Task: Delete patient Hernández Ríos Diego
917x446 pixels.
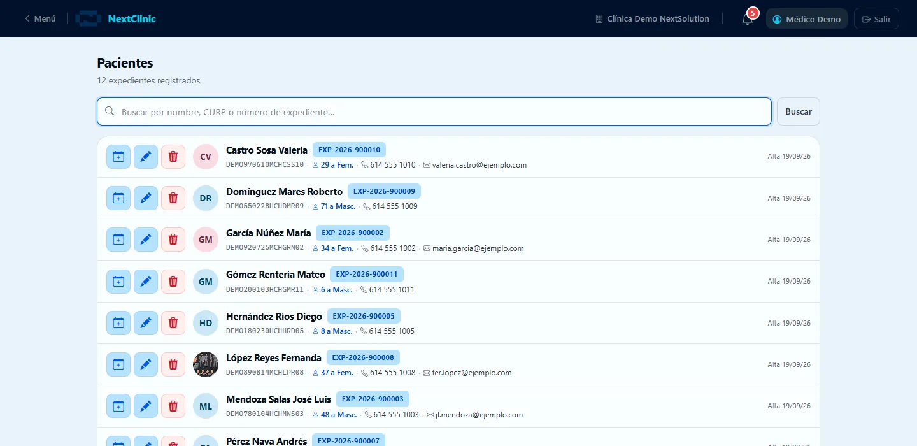Action: [x=173, y=323]
